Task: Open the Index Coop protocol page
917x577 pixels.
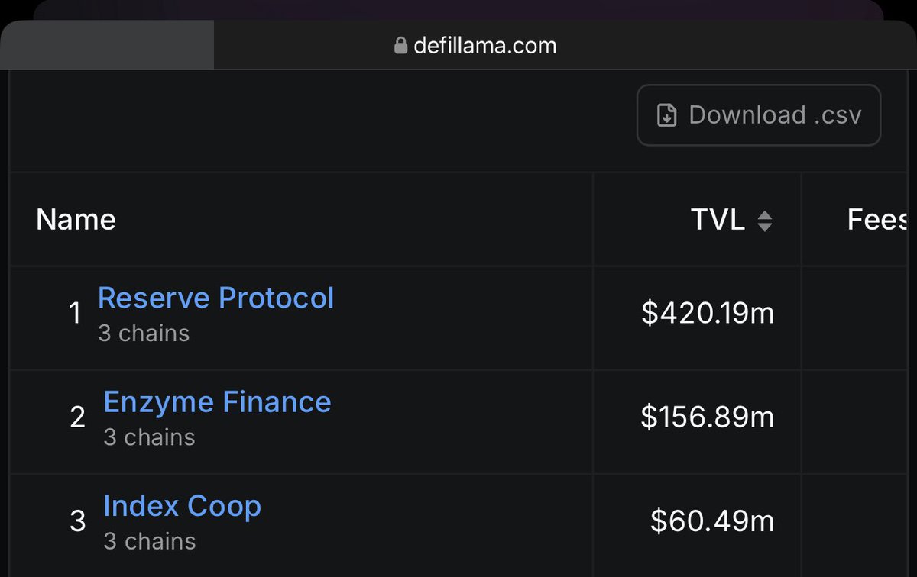Action: click(183, 506)
